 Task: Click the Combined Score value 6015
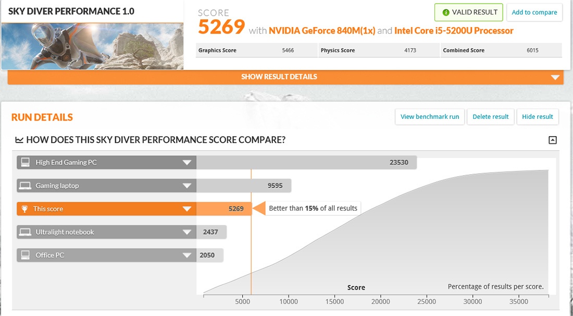tap(532, 51)
